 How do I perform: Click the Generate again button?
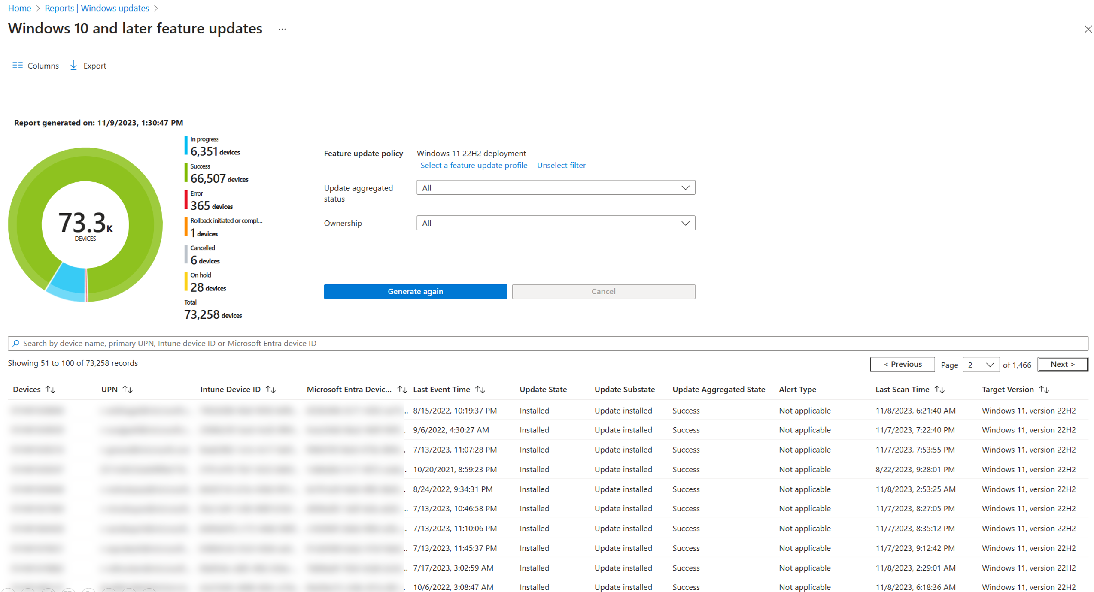tap(415, 291)
